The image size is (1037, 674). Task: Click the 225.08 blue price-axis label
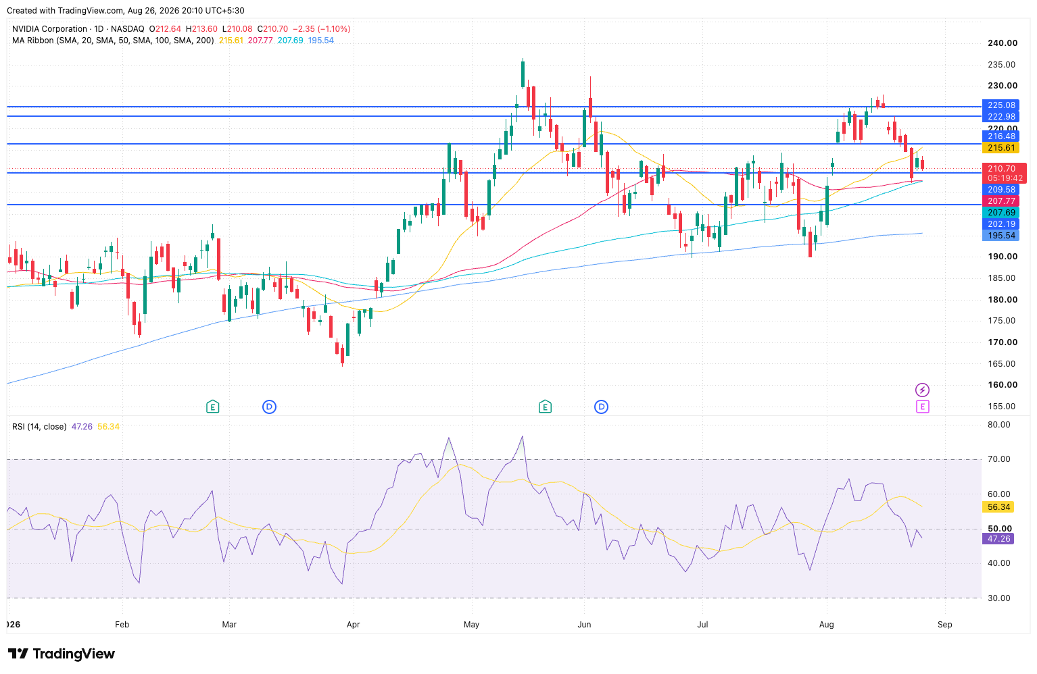pos(1001,105)
